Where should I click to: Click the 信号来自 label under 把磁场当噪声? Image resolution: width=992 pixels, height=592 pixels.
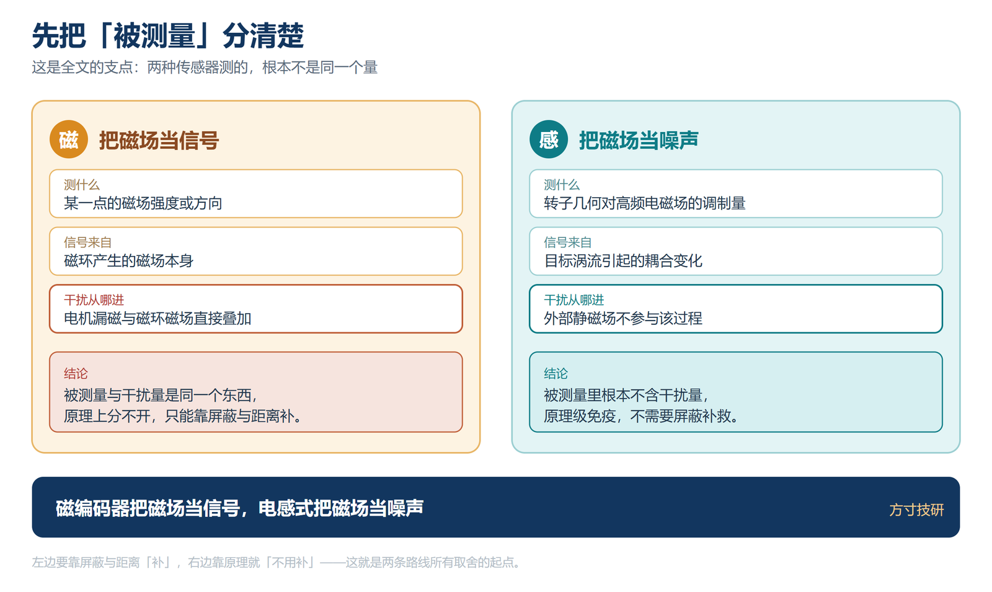point(567,242)
